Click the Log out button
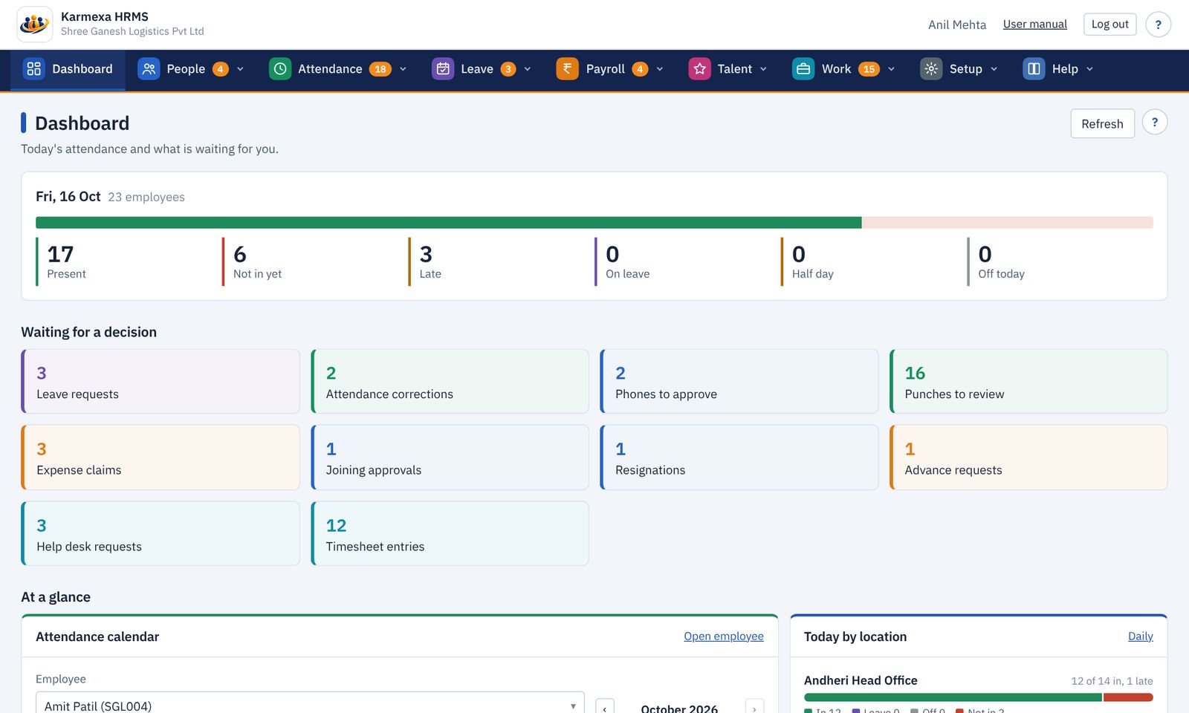This screenshot has width=1189, height=713. 1109,25
